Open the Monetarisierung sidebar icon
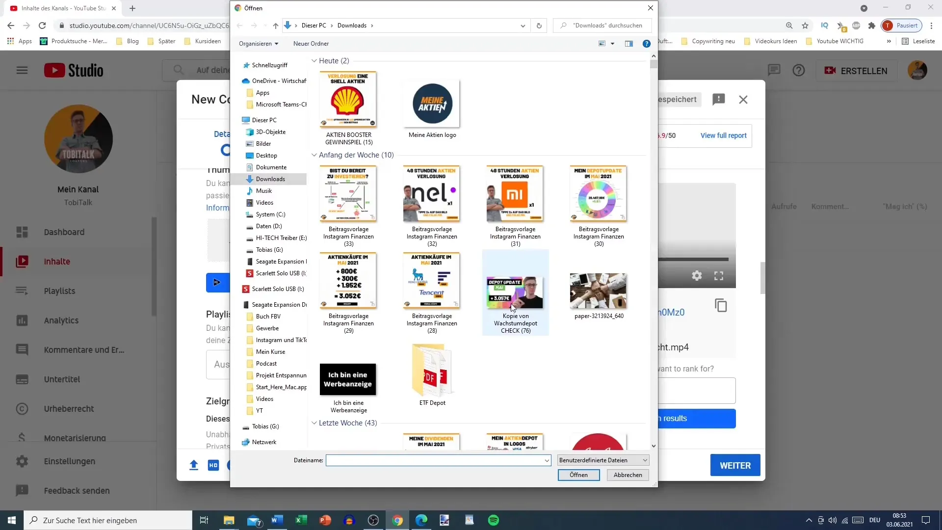Screen dimensions: 942x530 click(x=22, y=437)
